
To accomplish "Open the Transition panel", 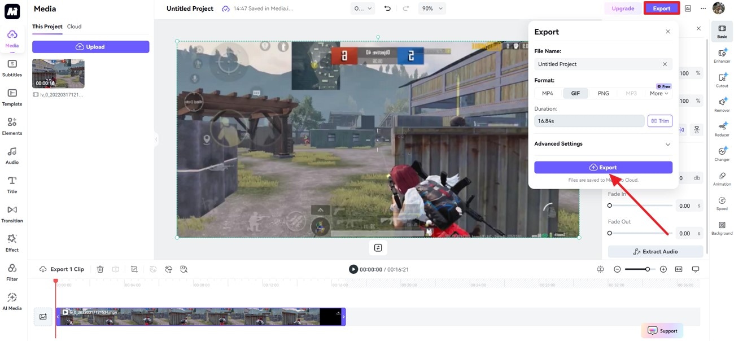I will click(x=12, y=214).
